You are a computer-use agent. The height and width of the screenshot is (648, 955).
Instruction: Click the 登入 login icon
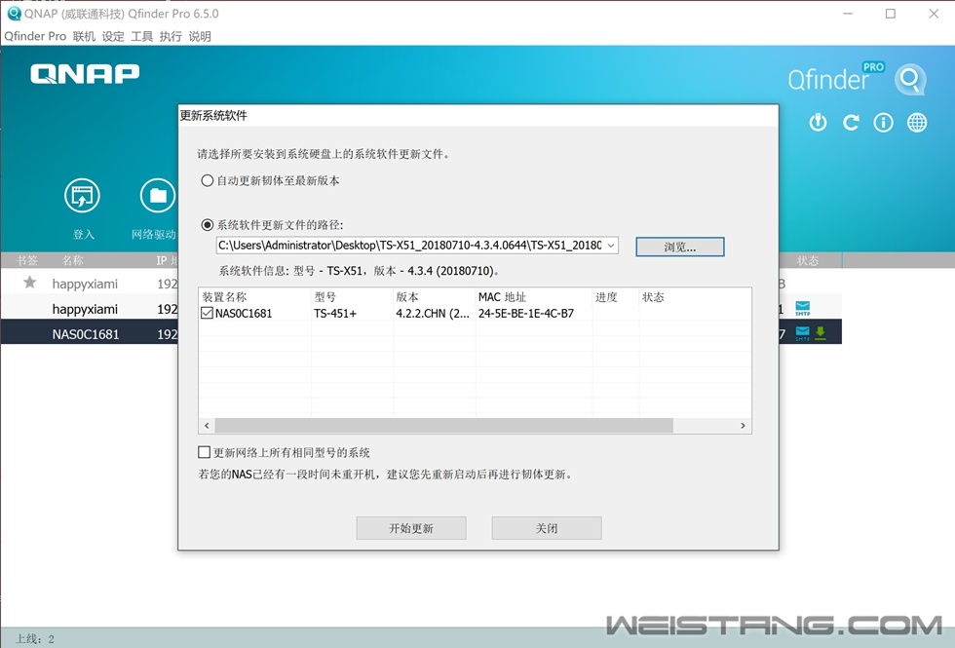[82, 196]
